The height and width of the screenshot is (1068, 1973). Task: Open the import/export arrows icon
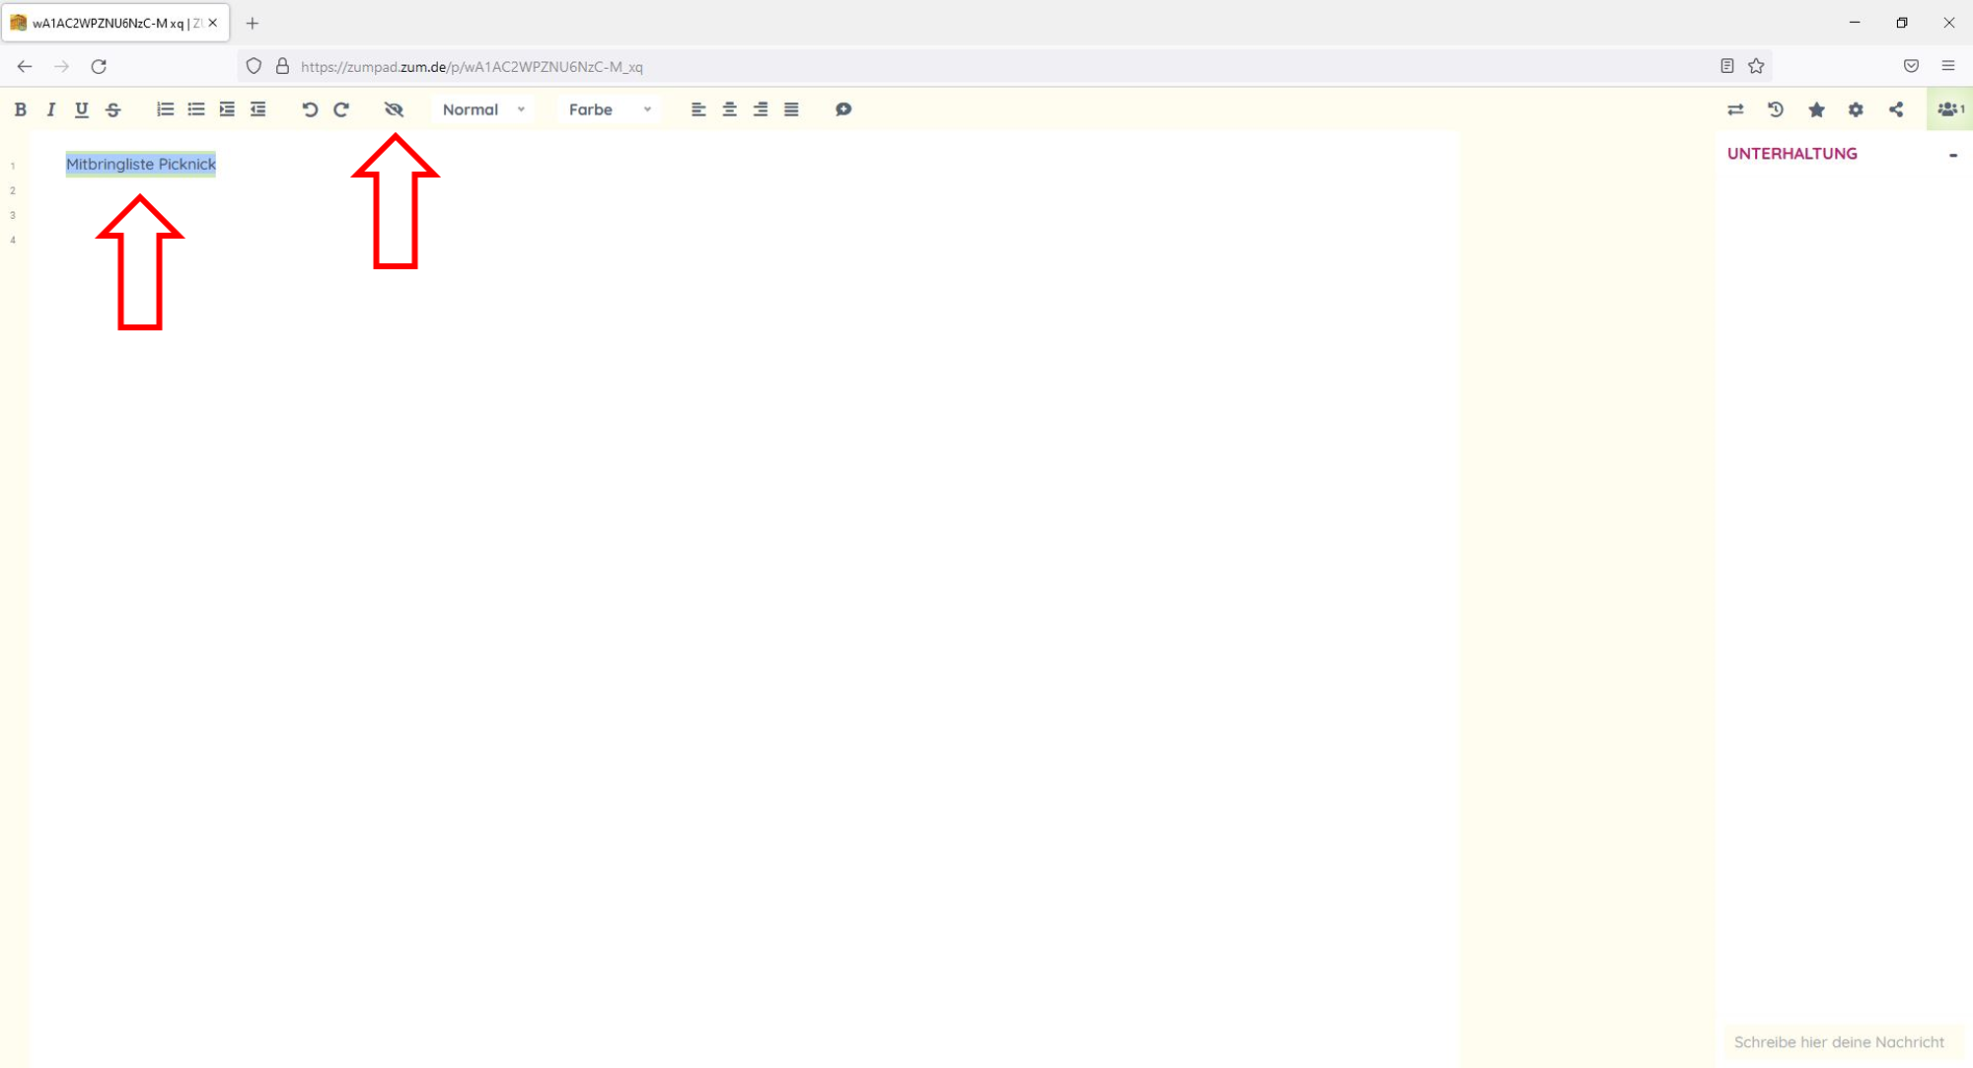(x=1735, y=109)
